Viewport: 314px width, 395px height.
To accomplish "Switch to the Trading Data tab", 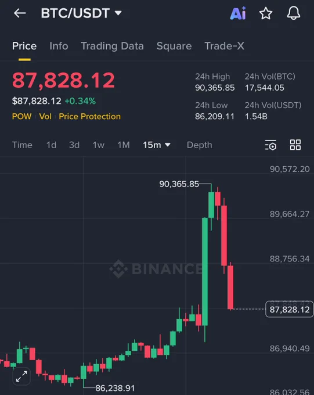I will coord(112,46).
